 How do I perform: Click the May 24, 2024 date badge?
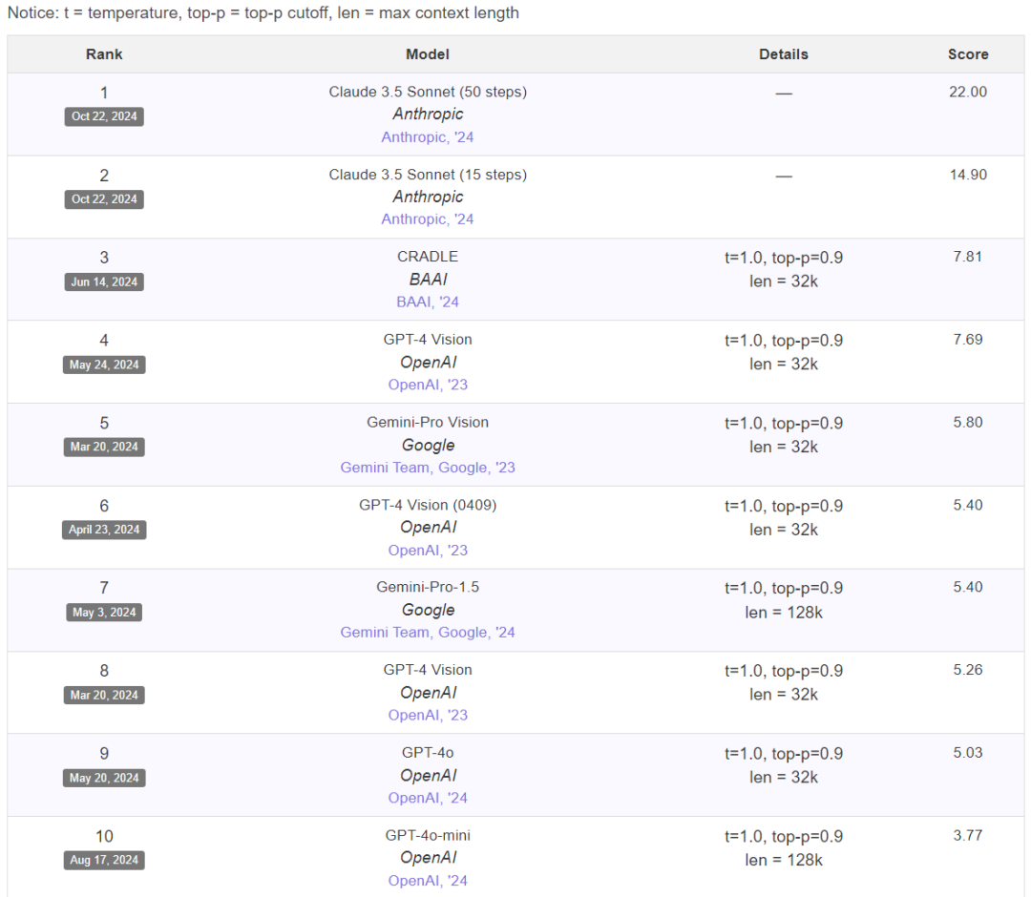pyautogui.click(x=104, y=365)
